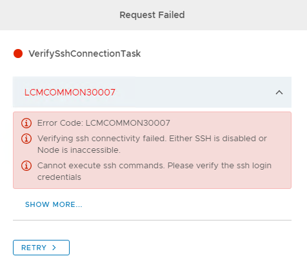Click the arrow icon inside RETRY button
The width and height of the screenshot is (307, 265).
54,248
